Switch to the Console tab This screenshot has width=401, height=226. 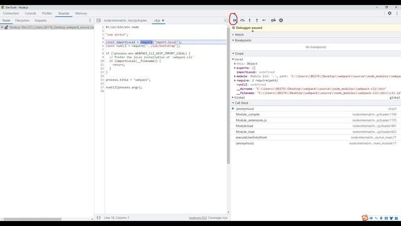coord(31,13)
